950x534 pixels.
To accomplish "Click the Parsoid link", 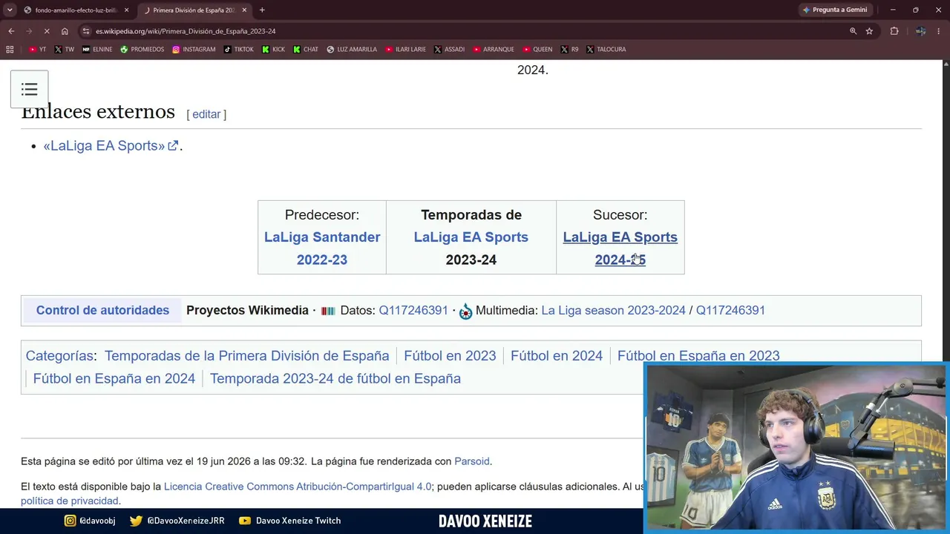I will [472, 461].
